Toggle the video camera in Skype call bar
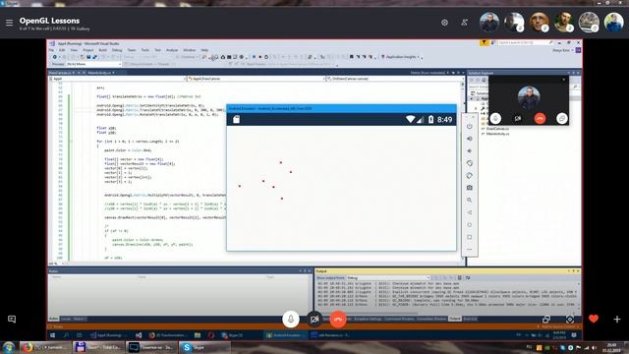The image size is (629, 354). coord(314,319)
